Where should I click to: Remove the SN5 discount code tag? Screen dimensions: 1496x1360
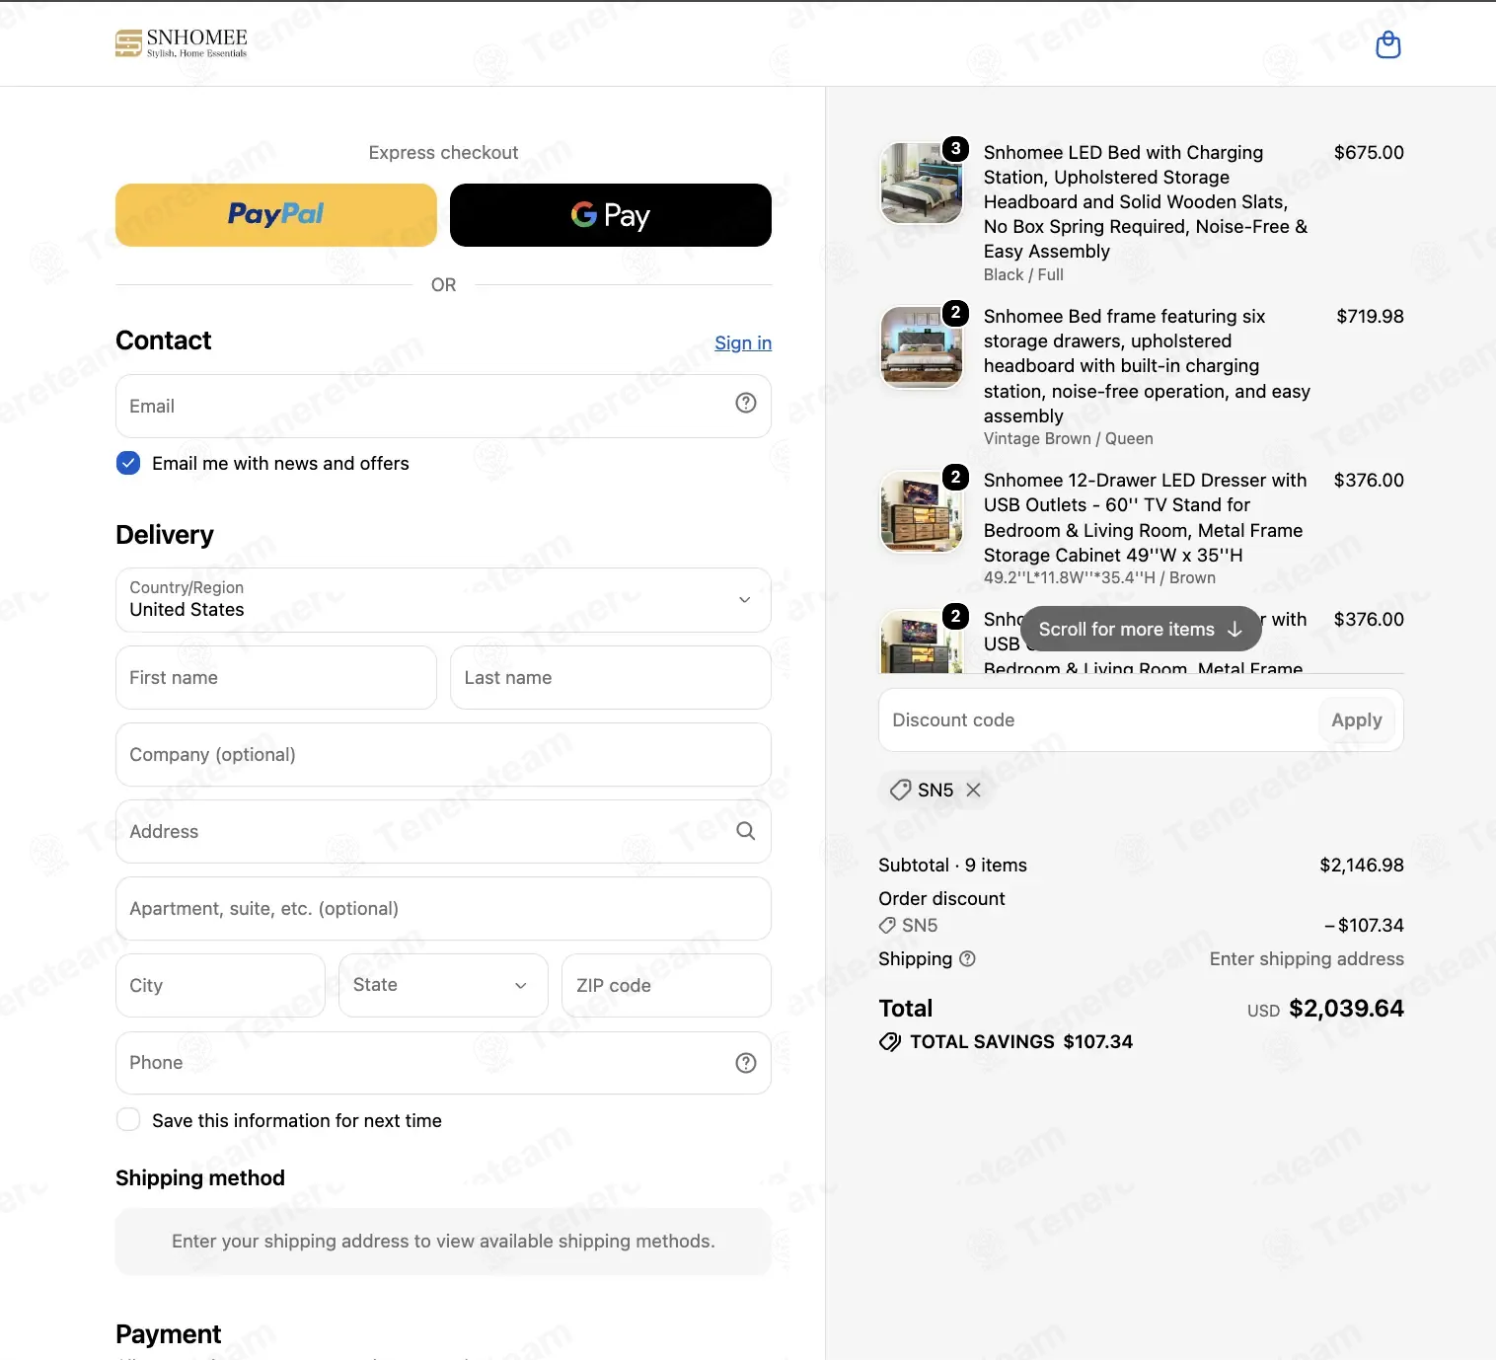(x=973, y=790)
